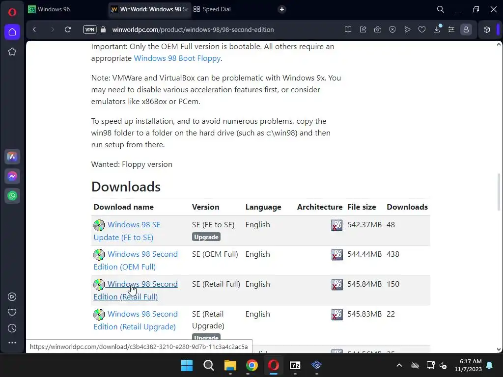Open the extensions cube icon
Viewport: 503px width, 377px height.
pyautogui.click(x=487, y=29)
